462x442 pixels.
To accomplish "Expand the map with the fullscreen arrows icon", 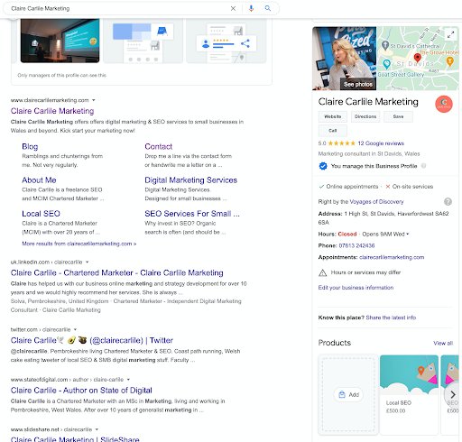I will tap(450, 34).
